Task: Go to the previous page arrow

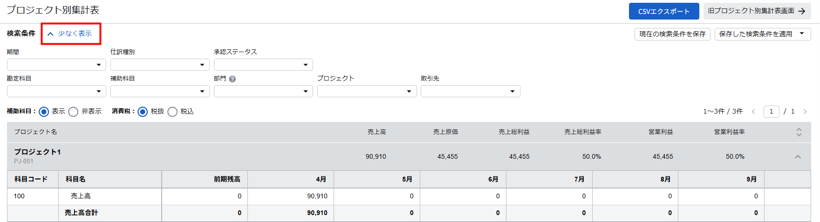Action: 753,112
